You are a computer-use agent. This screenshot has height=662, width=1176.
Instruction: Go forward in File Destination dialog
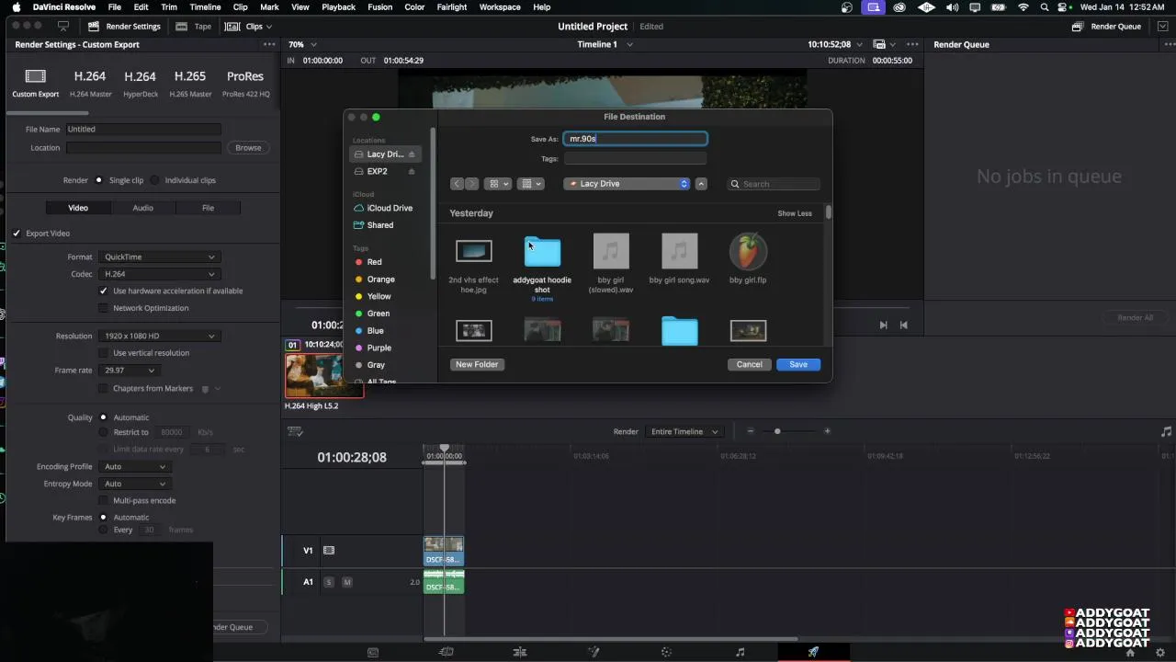(x=471, y=184)
